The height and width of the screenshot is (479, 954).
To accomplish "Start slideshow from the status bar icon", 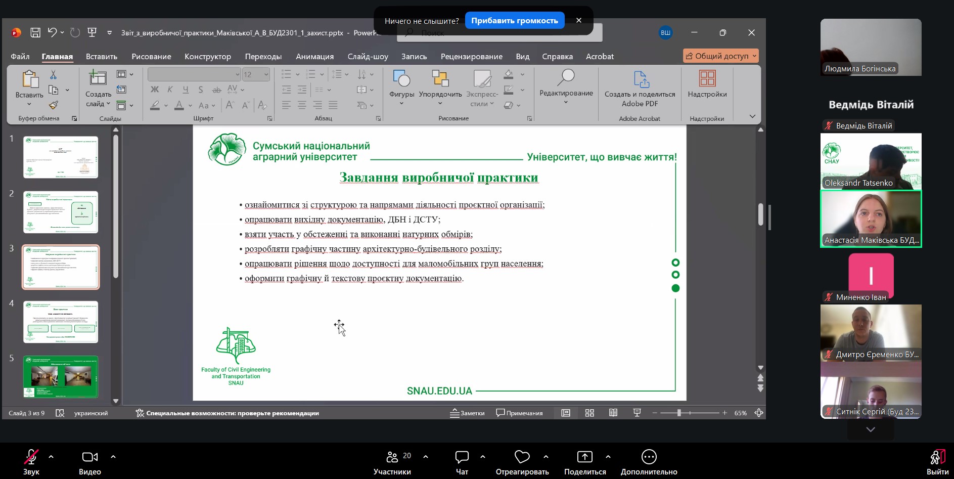I will (x=637, y=413).
